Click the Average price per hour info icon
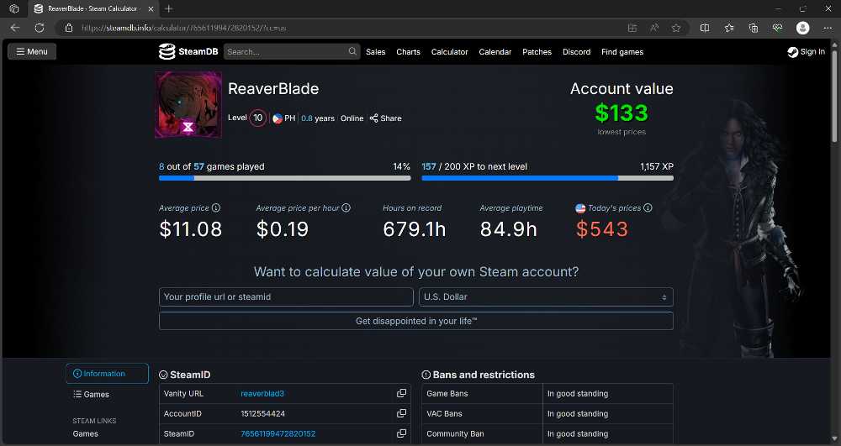 click(346, 207)
